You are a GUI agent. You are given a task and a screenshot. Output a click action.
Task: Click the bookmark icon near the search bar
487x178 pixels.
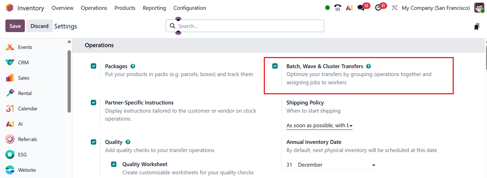477,26
